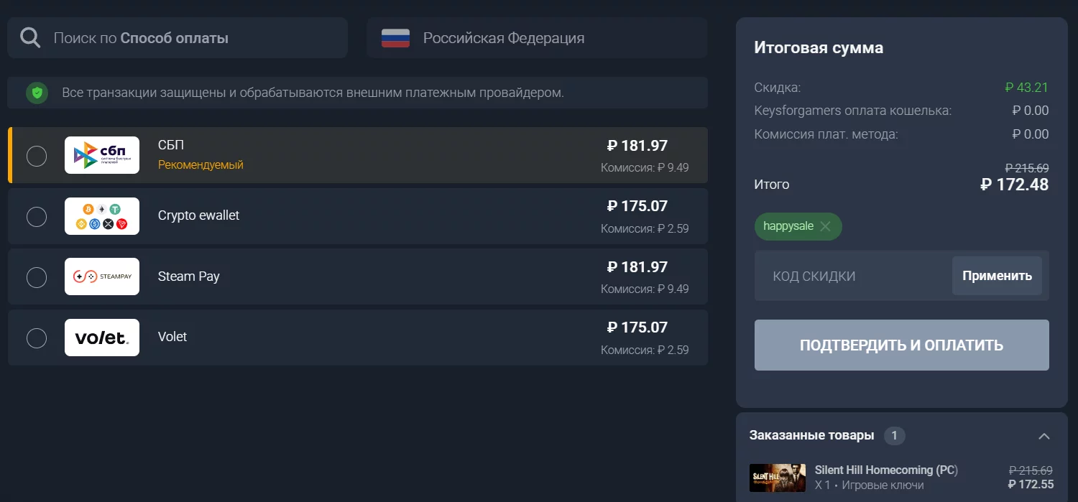Remove the happysale discount code
1078x502 pixels.
825,226
